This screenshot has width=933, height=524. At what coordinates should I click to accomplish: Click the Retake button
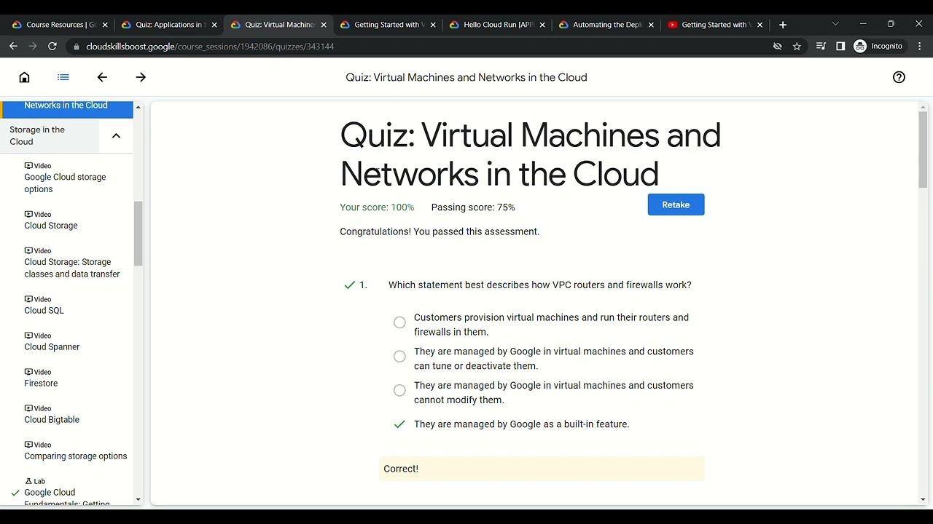pyautogui.click(x=676, y=205)
